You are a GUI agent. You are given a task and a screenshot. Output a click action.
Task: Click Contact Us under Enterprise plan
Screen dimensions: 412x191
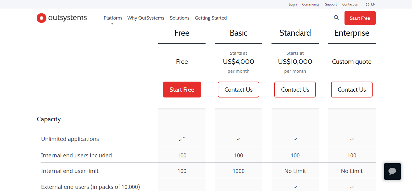click(352, 90)
